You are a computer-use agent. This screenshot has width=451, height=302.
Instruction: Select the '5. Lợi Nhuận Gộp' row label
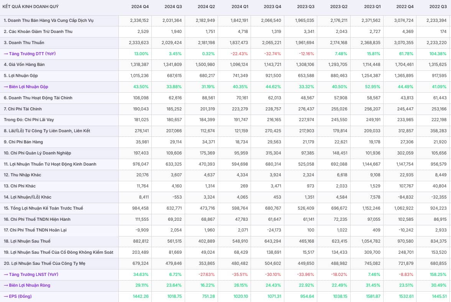(x=21, y=75)
